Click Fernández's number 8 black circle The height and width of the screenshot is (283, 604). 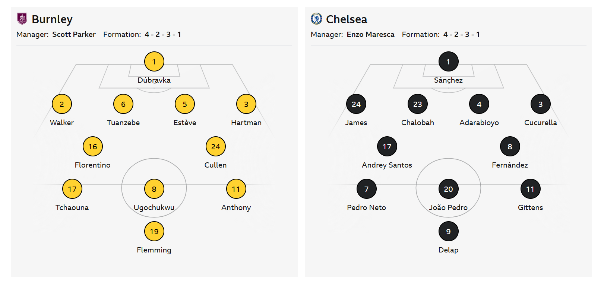click(x=510, y=146)
